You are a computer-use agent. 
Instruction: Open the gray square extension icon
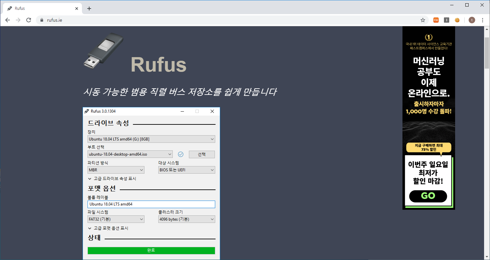click(447, 20)
